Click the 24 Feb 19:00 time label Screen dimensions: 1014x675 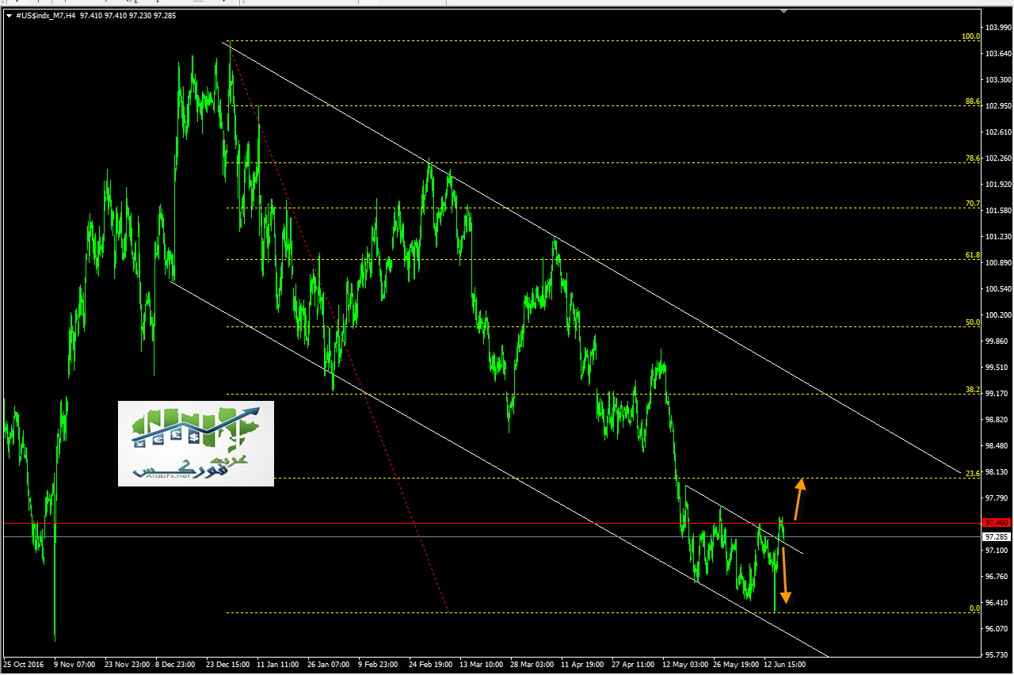point(430,665)
